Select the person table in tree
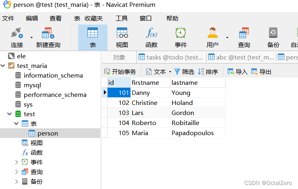Viewport: 298px width, 189px height. point(48,134)
